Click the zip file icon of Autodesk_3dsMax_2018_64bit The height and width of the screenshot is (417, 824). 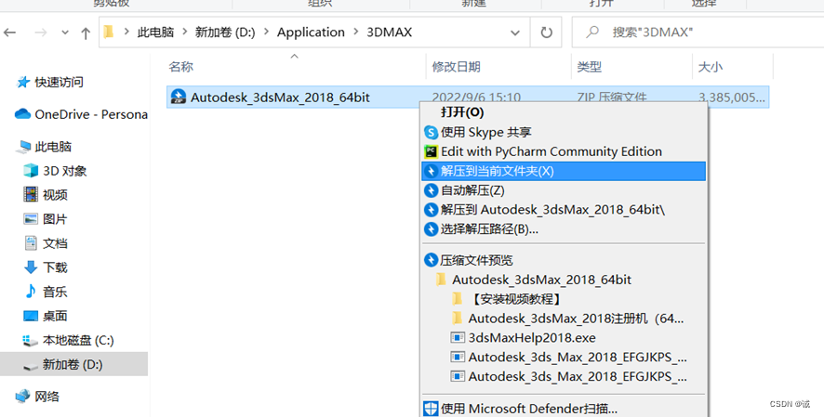click(179, 97)
